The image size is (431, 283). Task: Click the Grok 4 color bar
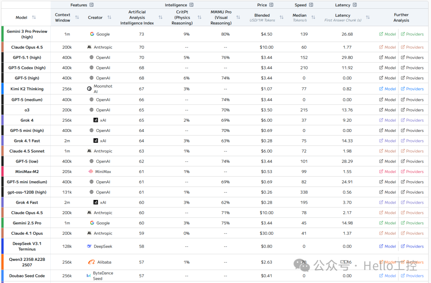(x=2, y=120)
